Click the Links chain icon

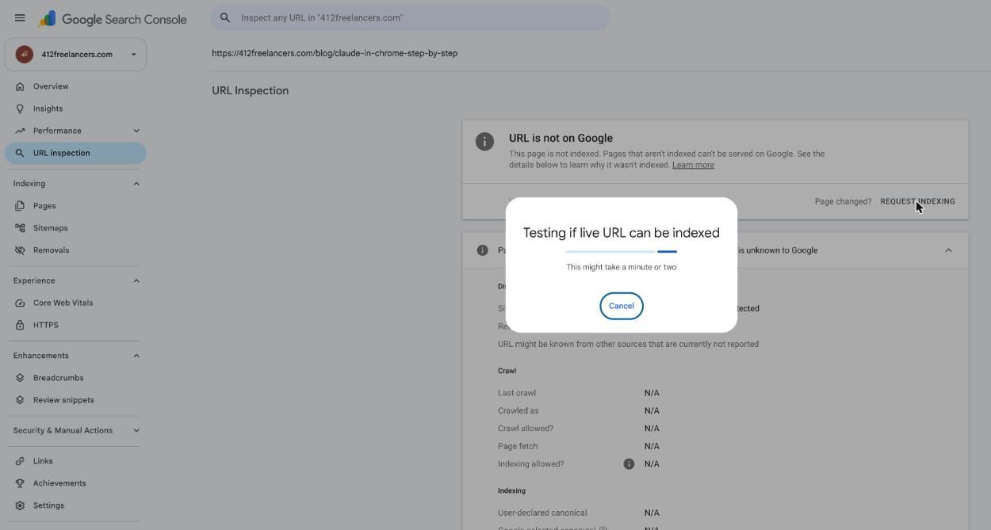pyautogui.click(x=20, y=461)
